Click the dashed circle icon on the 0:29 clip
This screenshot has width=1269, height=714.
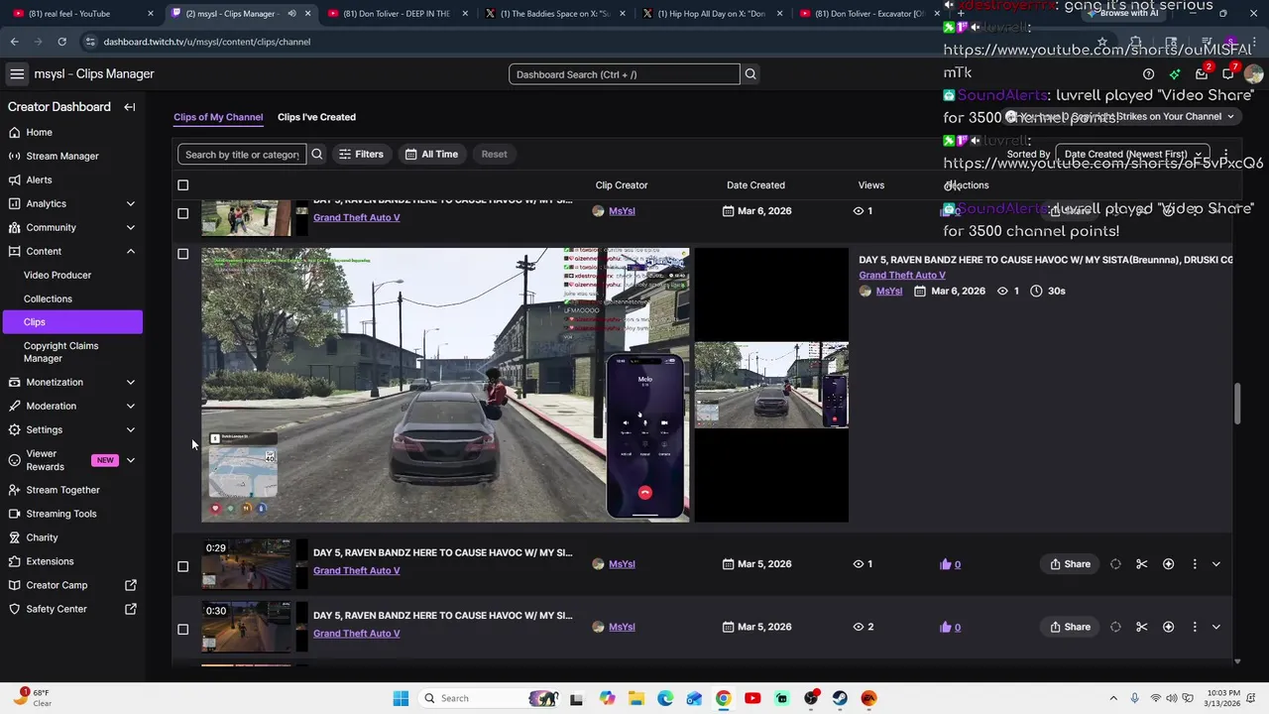tap(1115, 564)
